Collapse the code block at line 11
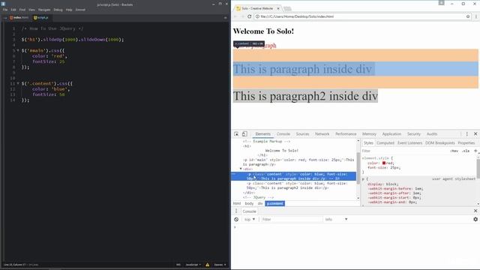Image resolution: width=480 pixels, height=270 pixels. [x=18, y=83]
